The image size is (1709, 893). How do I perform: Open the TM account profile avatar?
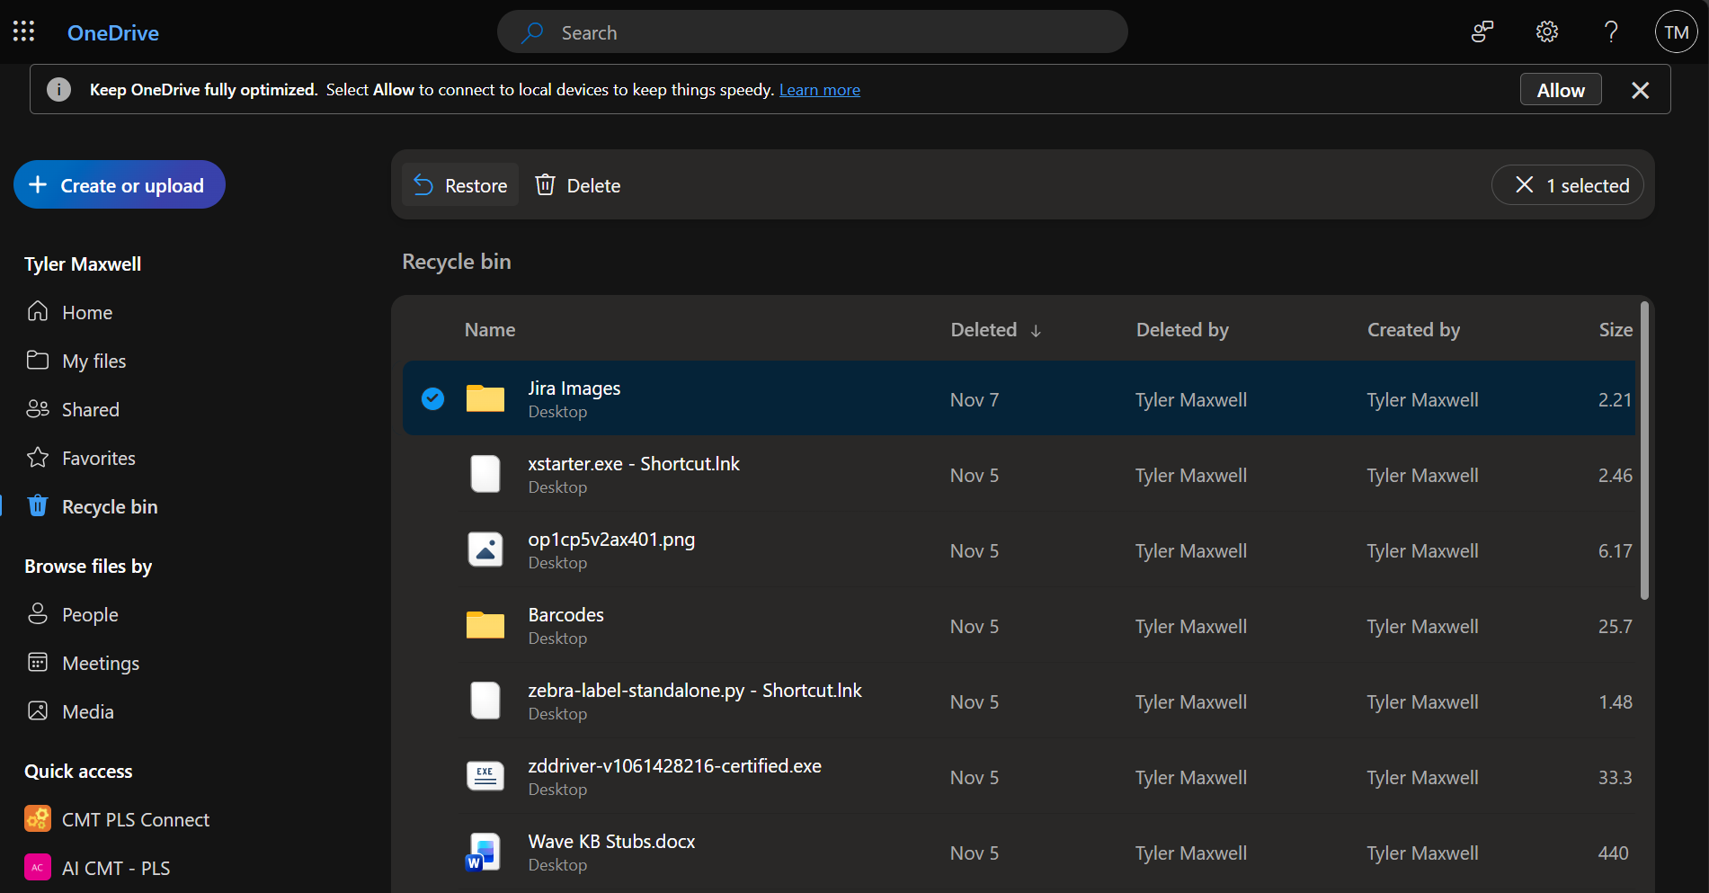(x=1676, y=32)
